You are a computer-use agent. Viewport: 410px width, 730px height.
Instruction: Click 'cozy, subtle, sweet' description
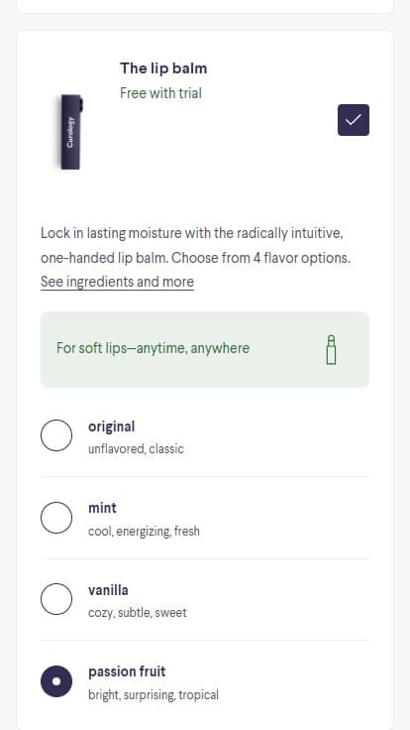(x=137, y=613)
